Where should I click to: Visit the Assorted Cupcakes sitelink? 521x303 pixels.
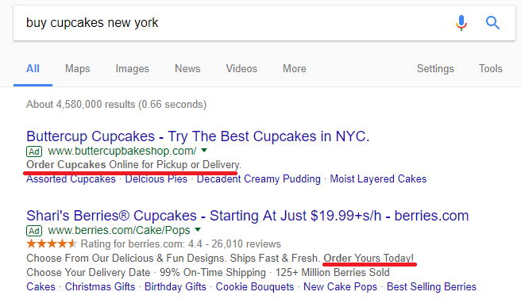71,179
